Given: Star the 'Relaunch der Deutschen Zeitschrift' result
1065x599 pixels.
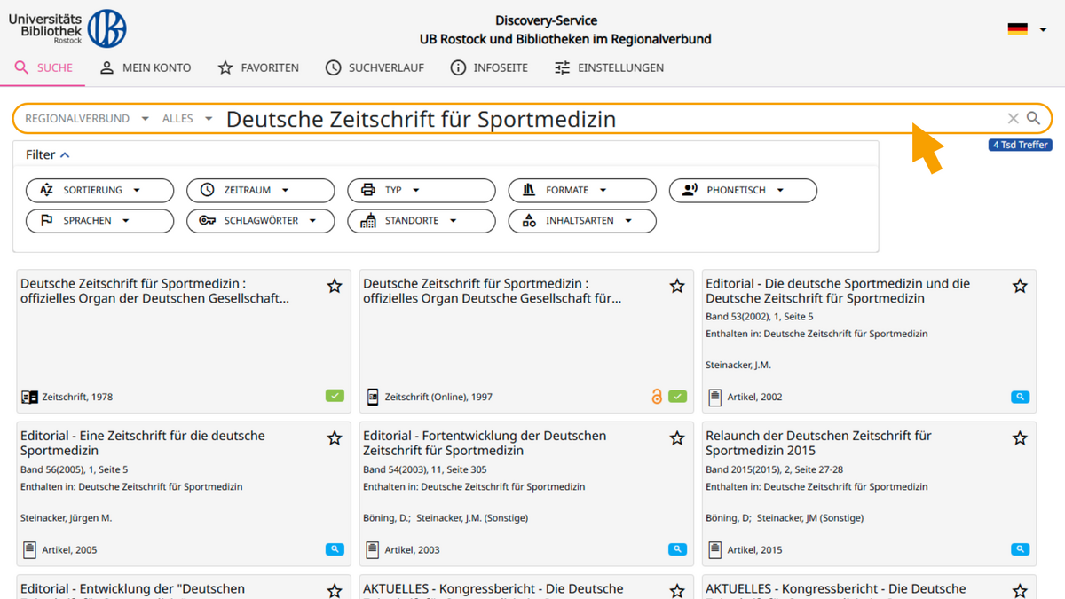Looking at the screenshot, I should [x=1020, y=438].
